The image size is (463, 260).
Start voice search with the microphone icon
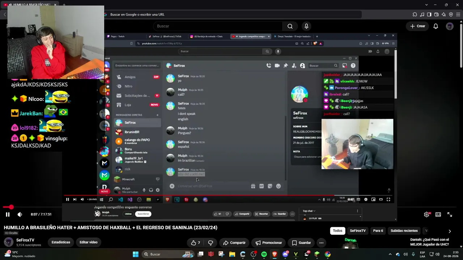306,26
